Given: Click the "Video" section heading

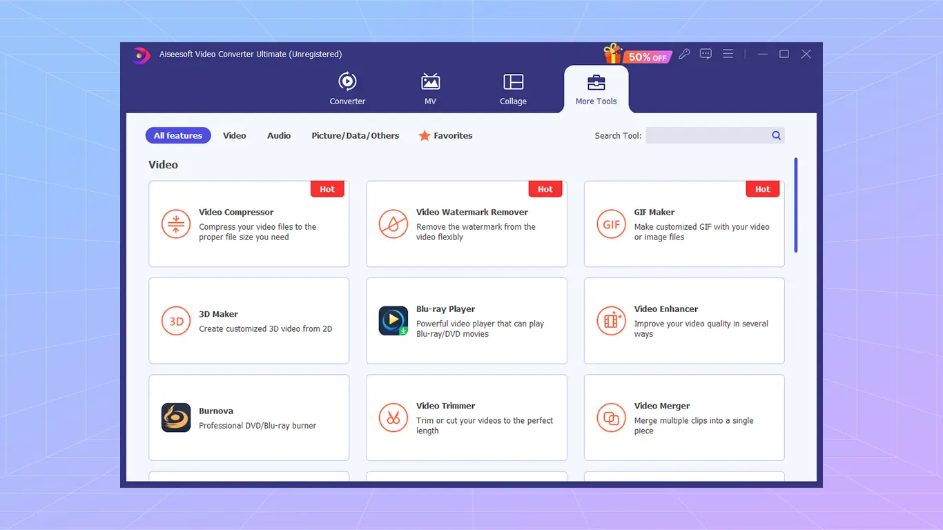Looking at the screenshot, I should click(x=163, y=165).
